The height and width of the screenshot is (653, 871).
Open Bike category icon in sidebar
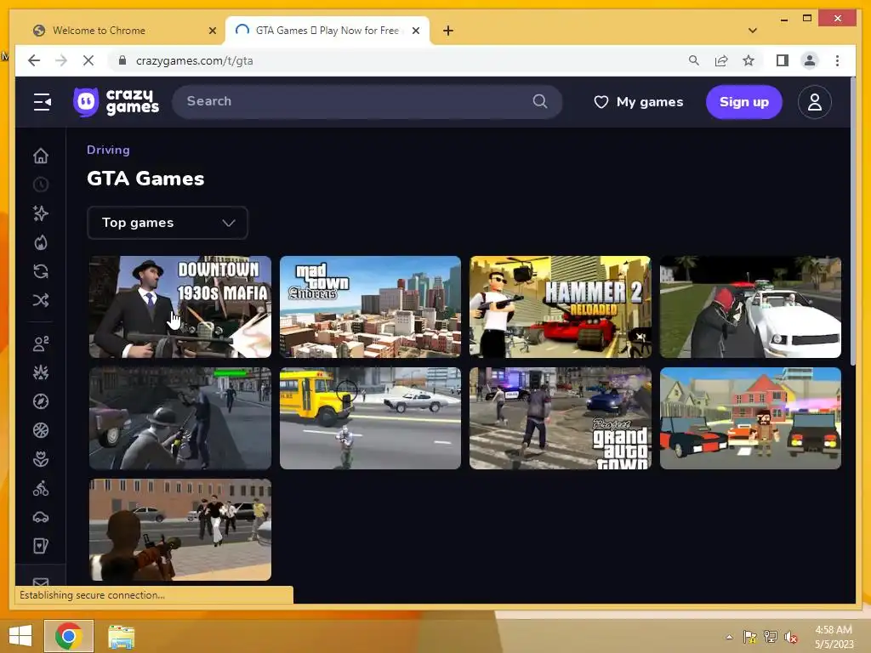click(x=41, y=489)
